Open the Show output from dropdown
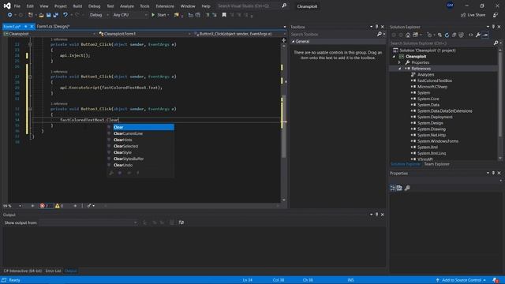The width and height of the screenshot is (505, 284). coord(88,222)
